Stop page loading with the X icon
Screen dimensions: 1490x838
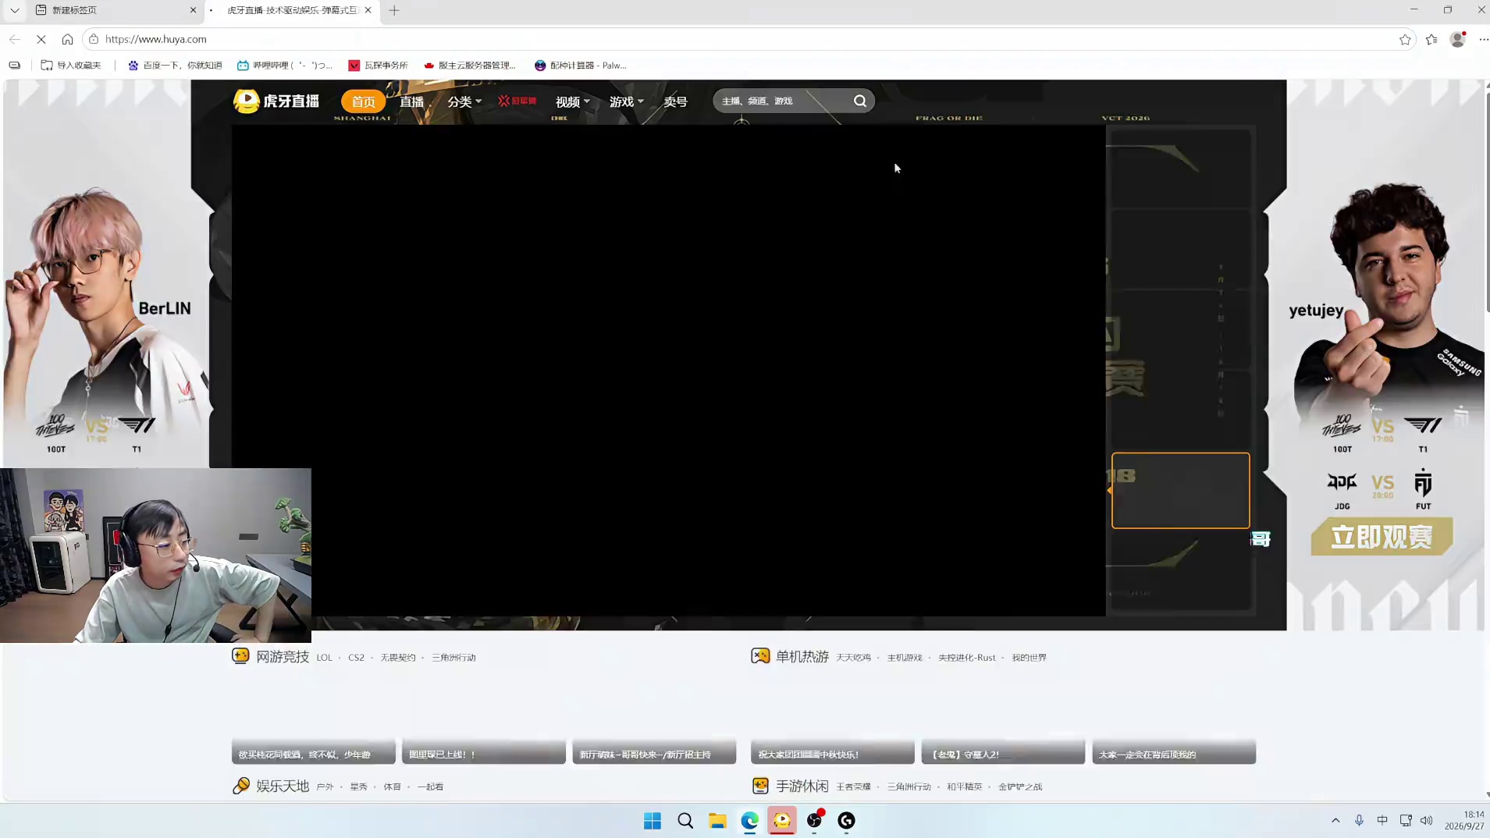41,39
